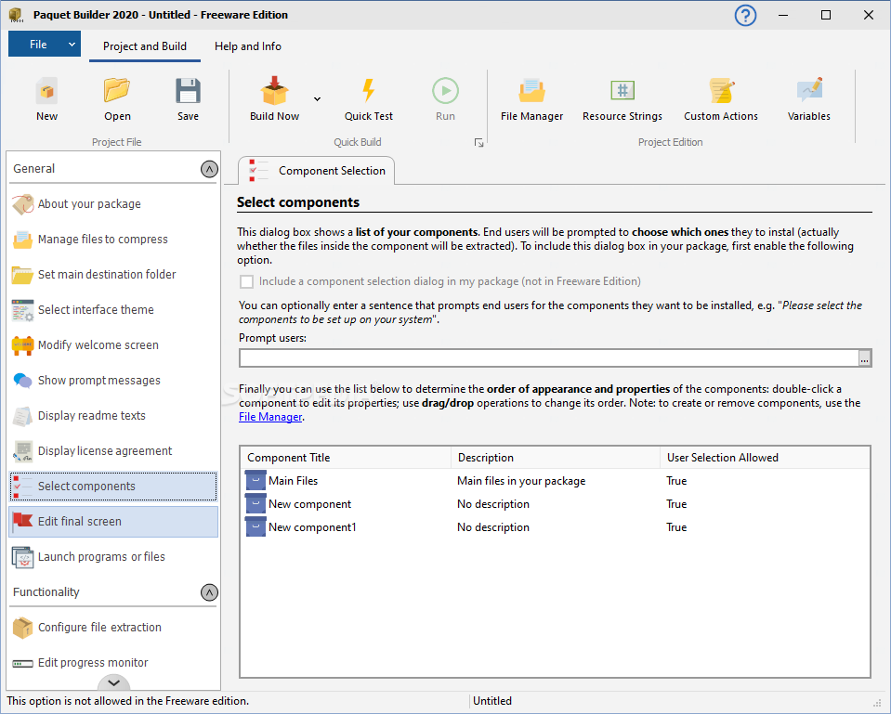Viewport: 891px width, 714px height.
Task: Click 'Untitled' in the status bar
Action: tap(492, 701)
